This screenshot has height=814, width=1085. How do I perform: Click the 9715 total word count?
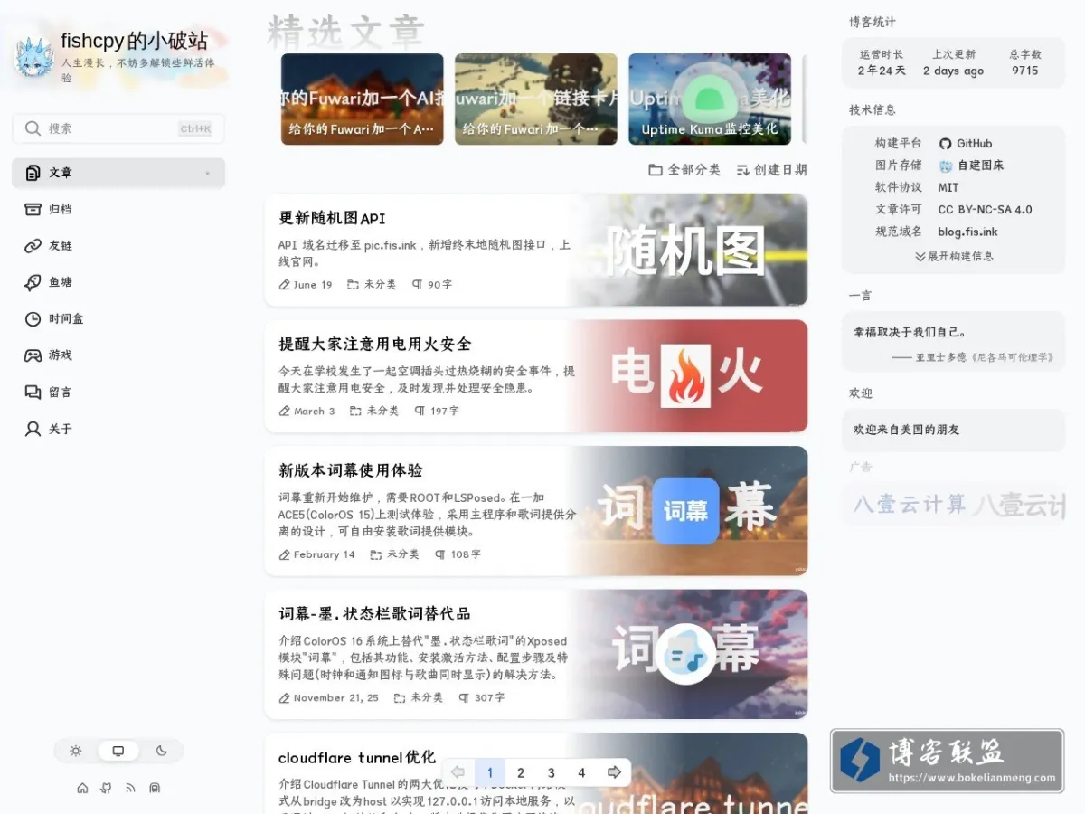1025,71
